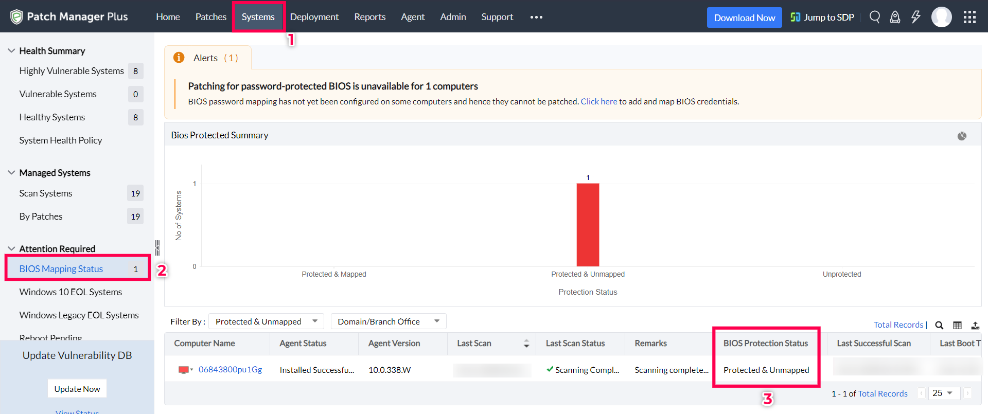Click the Download Now button
The width and height of the screenshot is (988, 414).
pos(744,17)
